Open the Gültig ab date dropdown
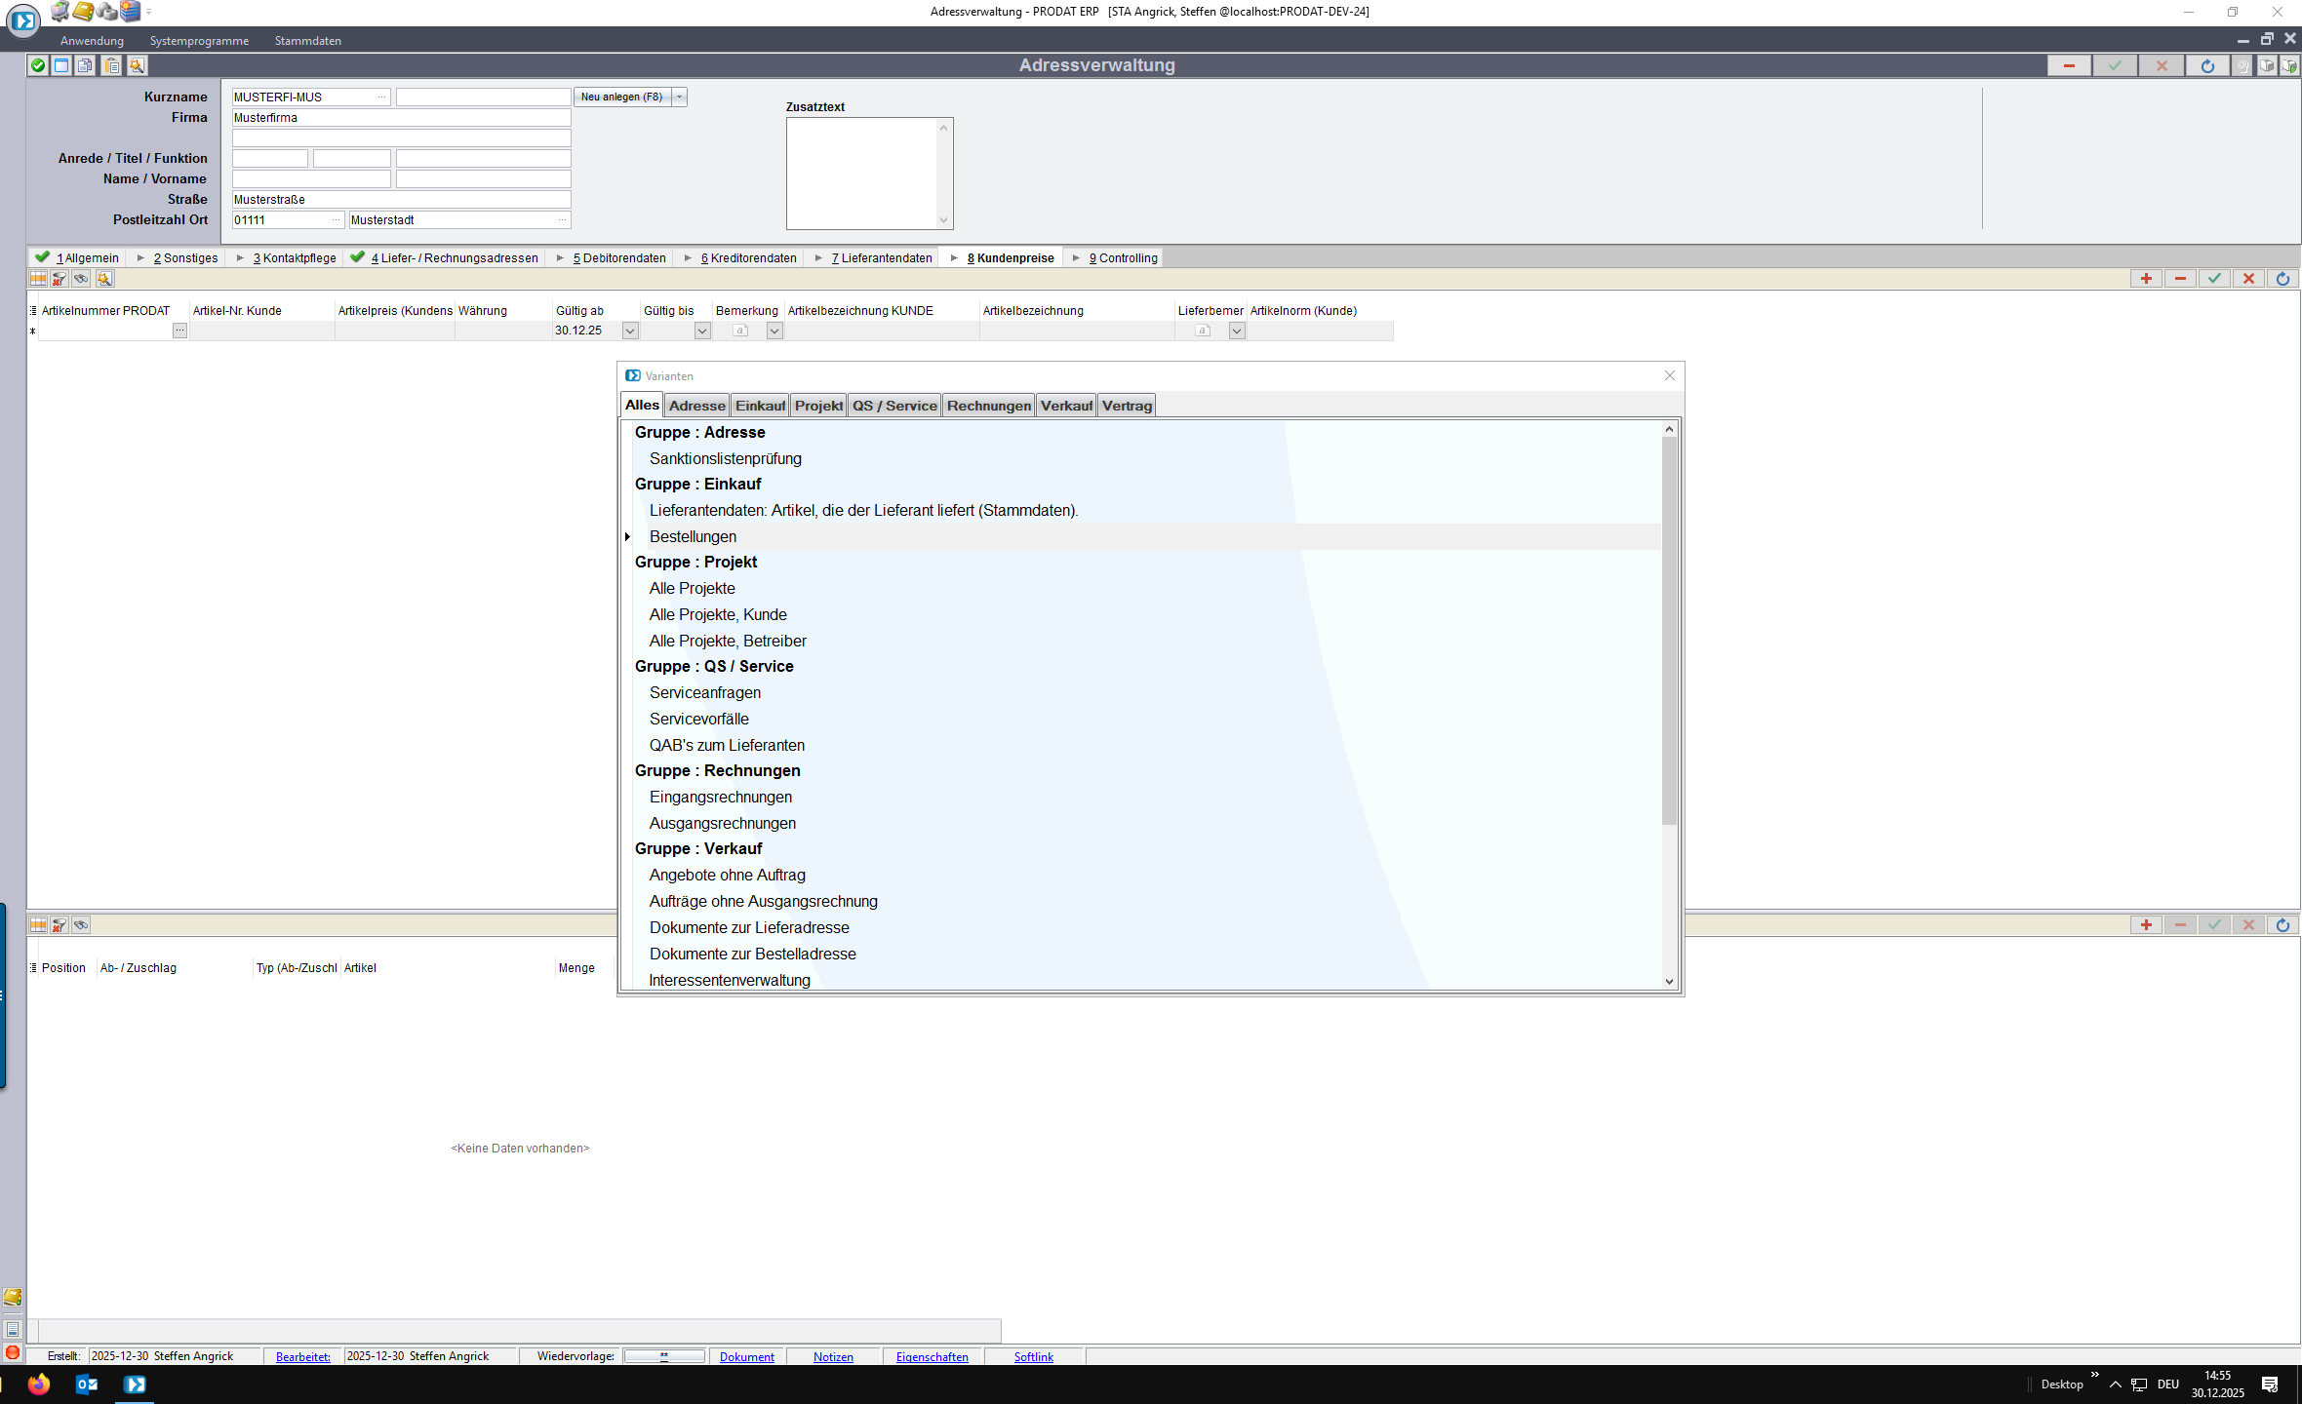 [630, 331]
